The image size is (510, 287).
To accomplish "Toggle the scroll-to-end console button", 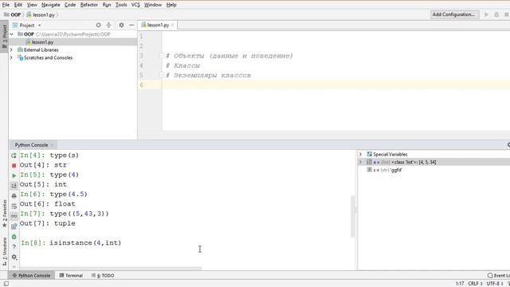I will (14, 186).
